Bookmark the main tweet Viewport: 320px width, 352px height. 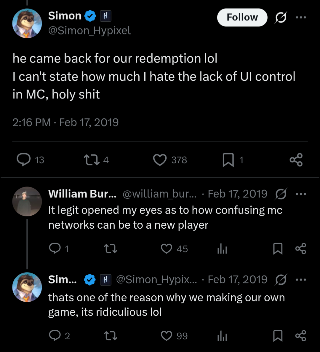228,160
